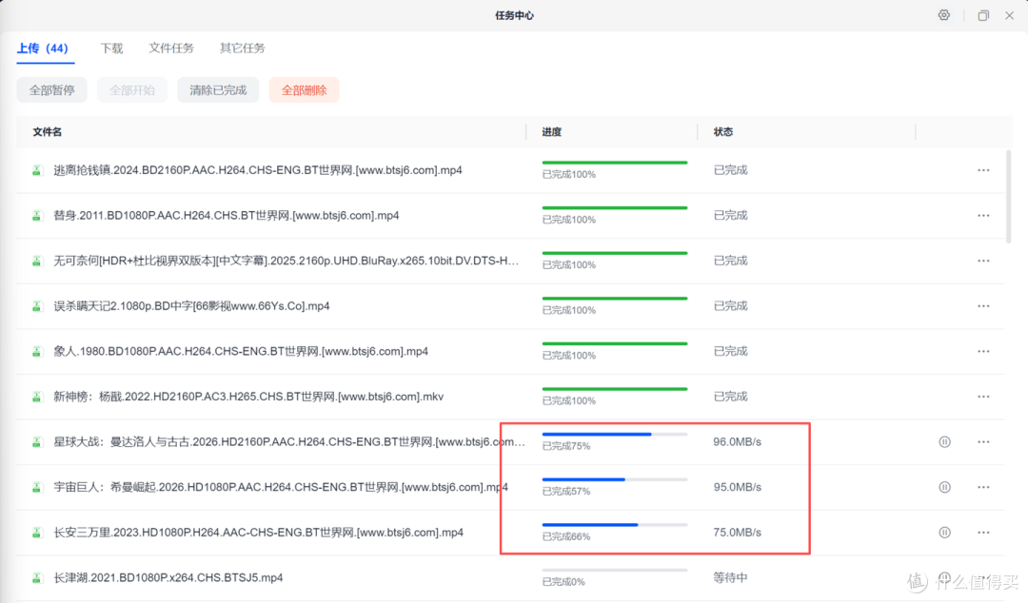Open the task center settings gear
The width and height of the screenshot is (1028, 603).
[943, 15]
